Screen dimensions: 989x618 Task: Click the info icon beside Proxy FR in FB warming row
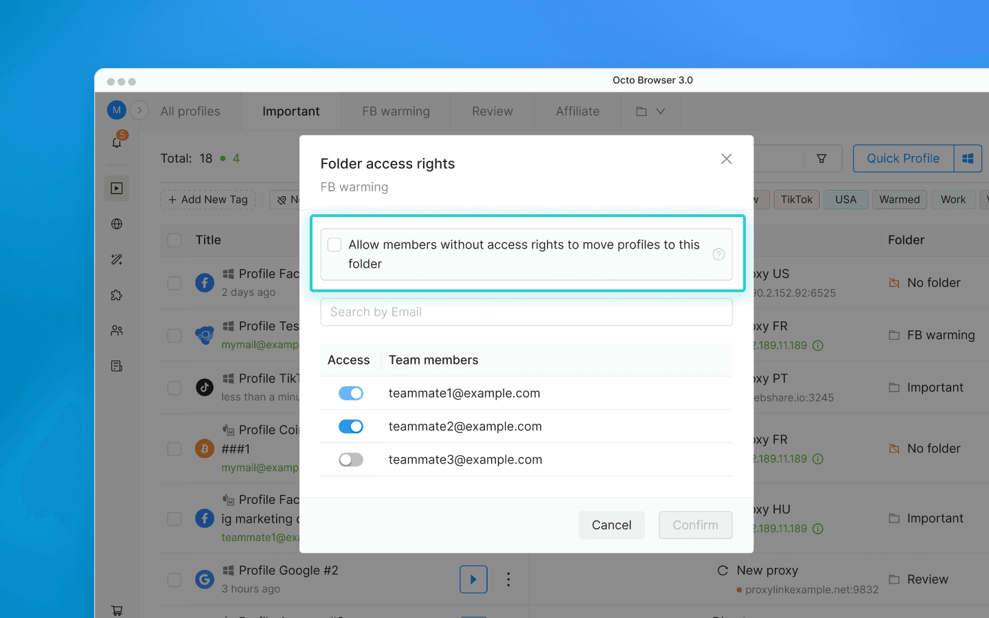pos(818,345)
